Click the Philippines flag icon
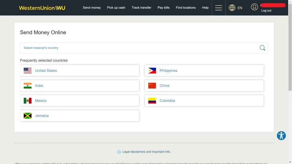Image resolution: width=292 pixels, height=164 pixels. click(152, 70)
